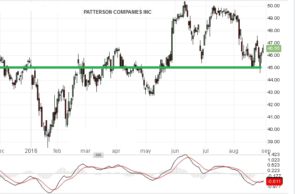295x194 pixels.
Task: Click the mar date axis label
Action: [85, 151]
